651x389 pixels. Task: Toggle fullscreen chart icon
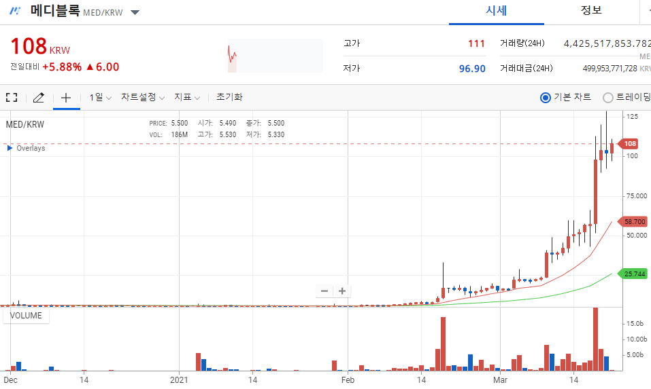(x=12, y=98)
